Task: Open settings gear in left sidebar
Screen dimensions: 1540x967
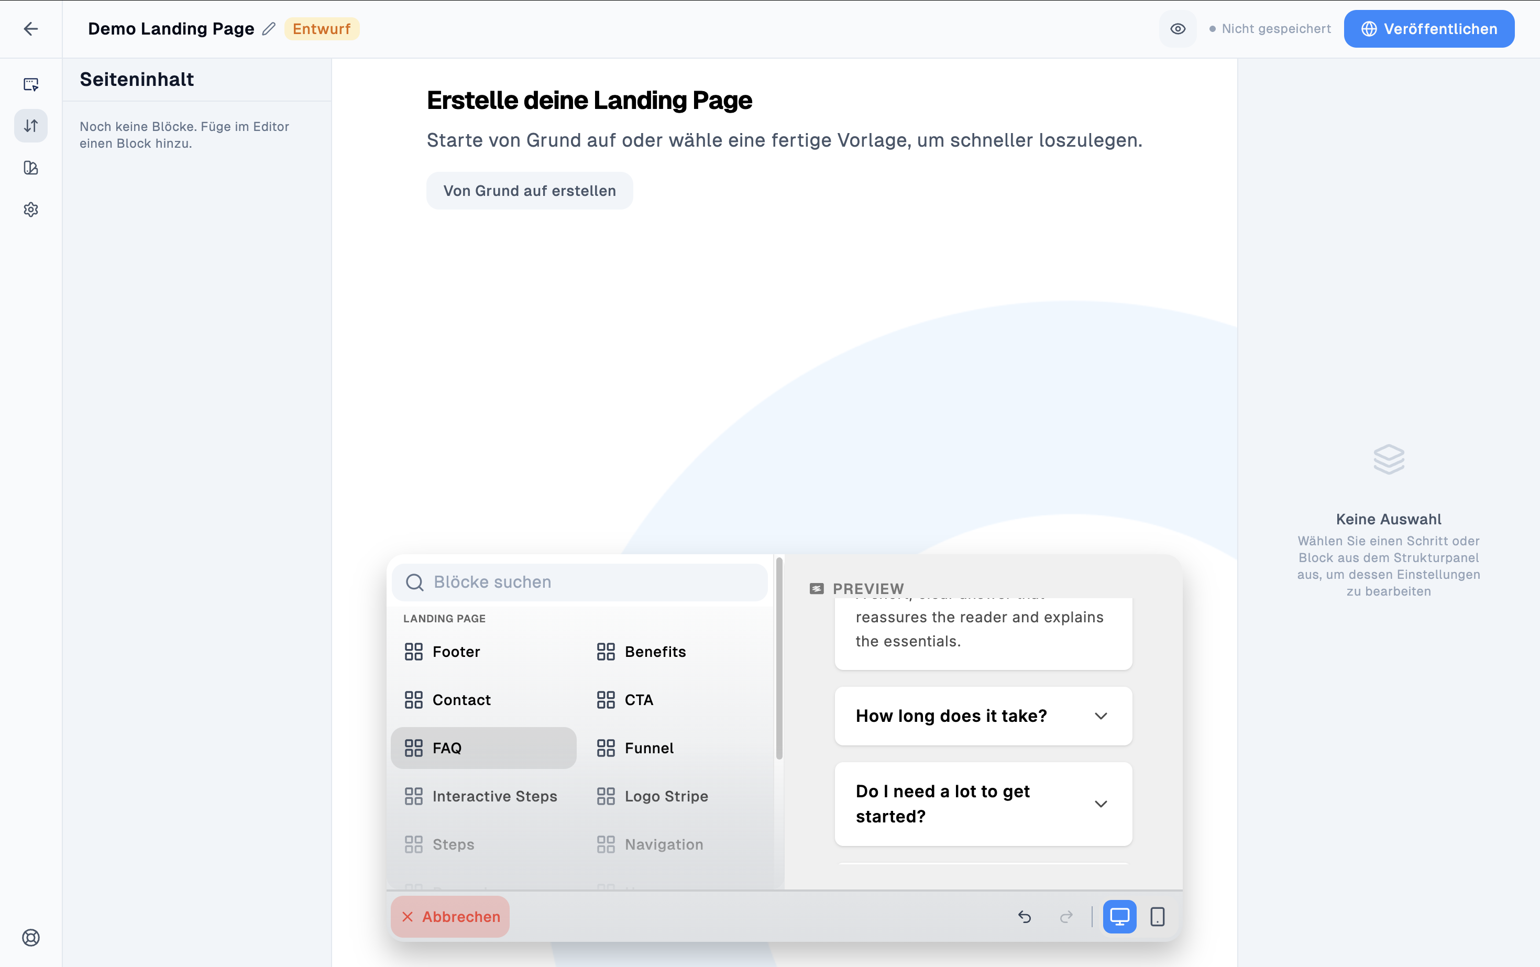Action: point(31,210)
